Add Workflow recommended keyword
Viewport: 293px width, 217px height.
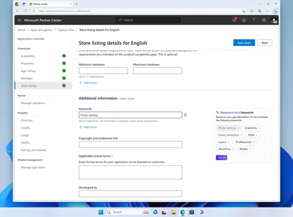(226, 149)
